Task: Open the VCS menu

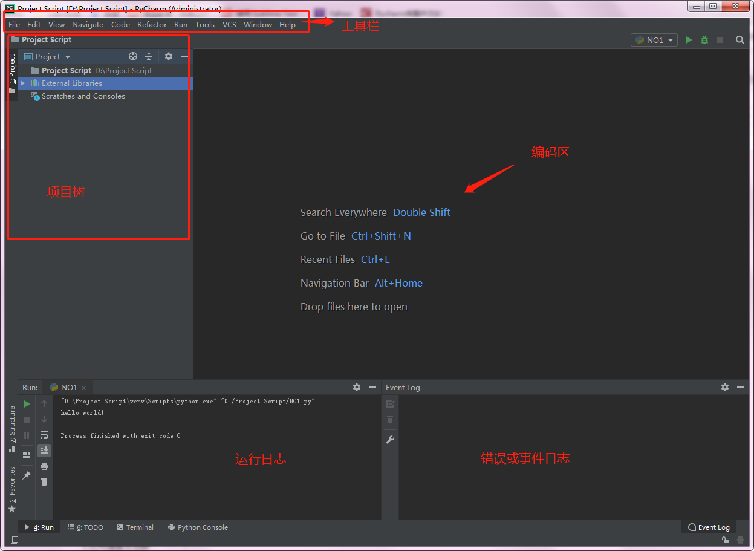Action: pos(229,24)
